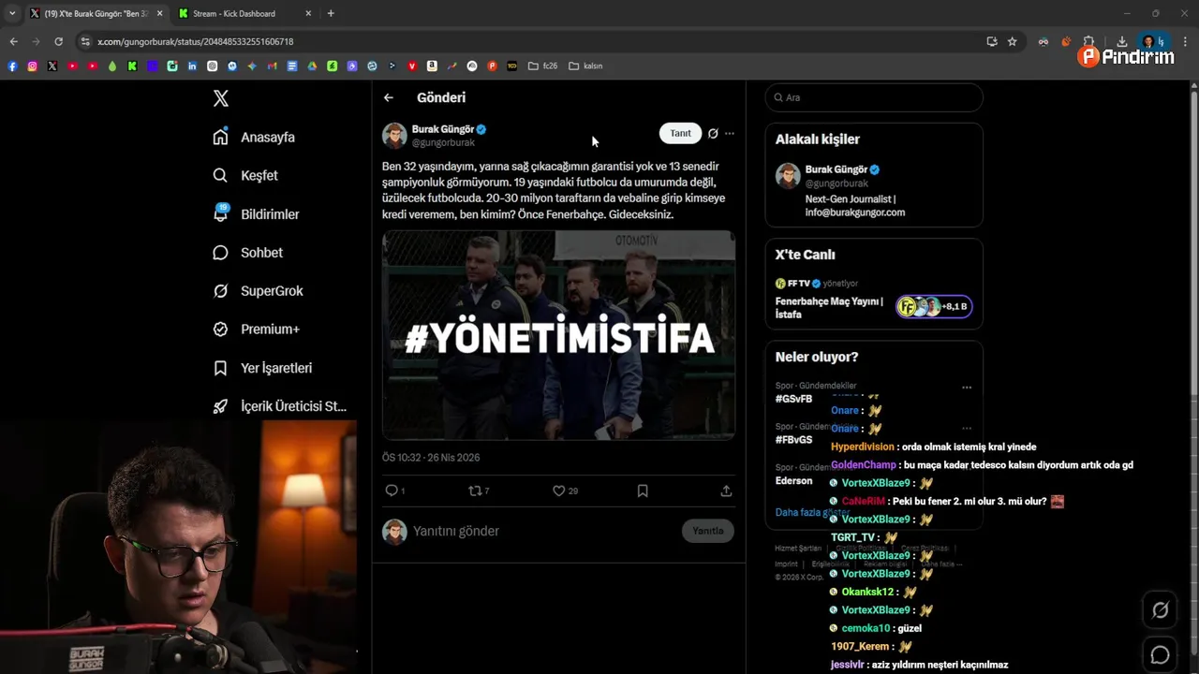Open the floating messages button
Viewport: 1199px width, 674px height.
(x=1161, y=655)
